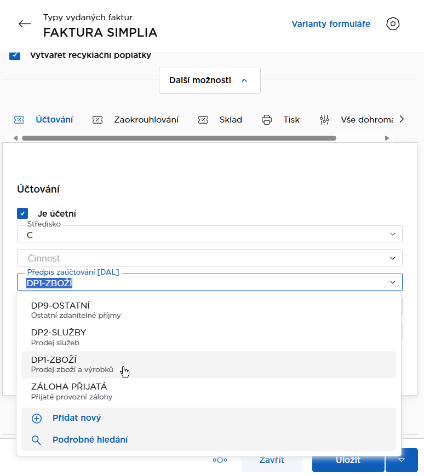The height and width of the screenshot is (476, 424).
Task: Open the Varianty formuláře link
Action: [x=330, y=24]
